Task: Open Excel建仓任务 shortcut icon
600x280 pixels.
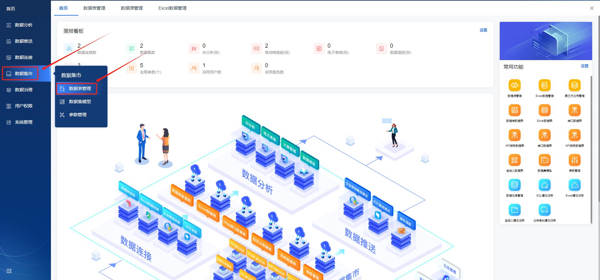Action: pyautogui.click(x=574, y=185)
